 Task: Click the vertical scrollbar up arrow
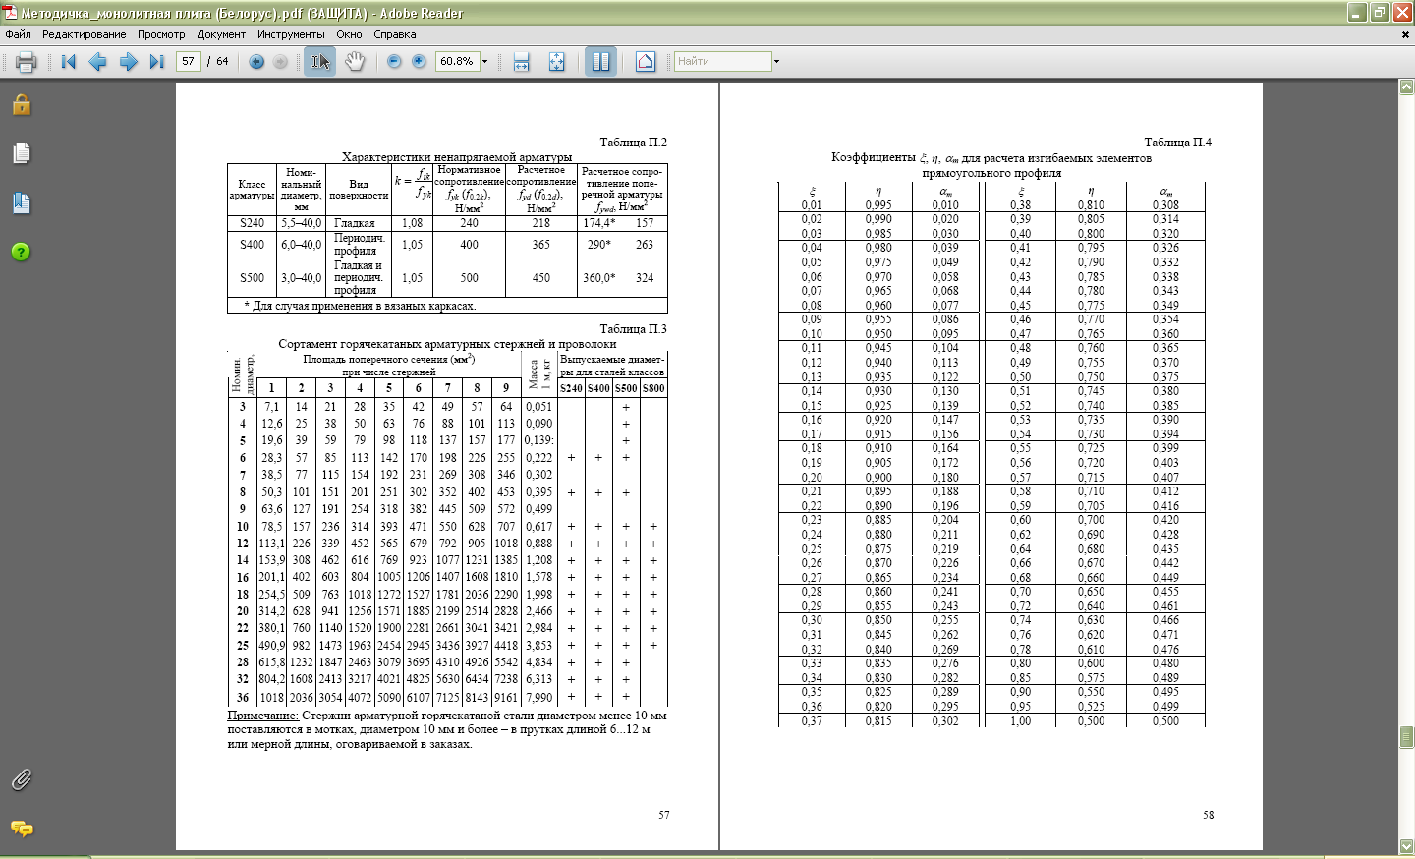point(1406,87)
